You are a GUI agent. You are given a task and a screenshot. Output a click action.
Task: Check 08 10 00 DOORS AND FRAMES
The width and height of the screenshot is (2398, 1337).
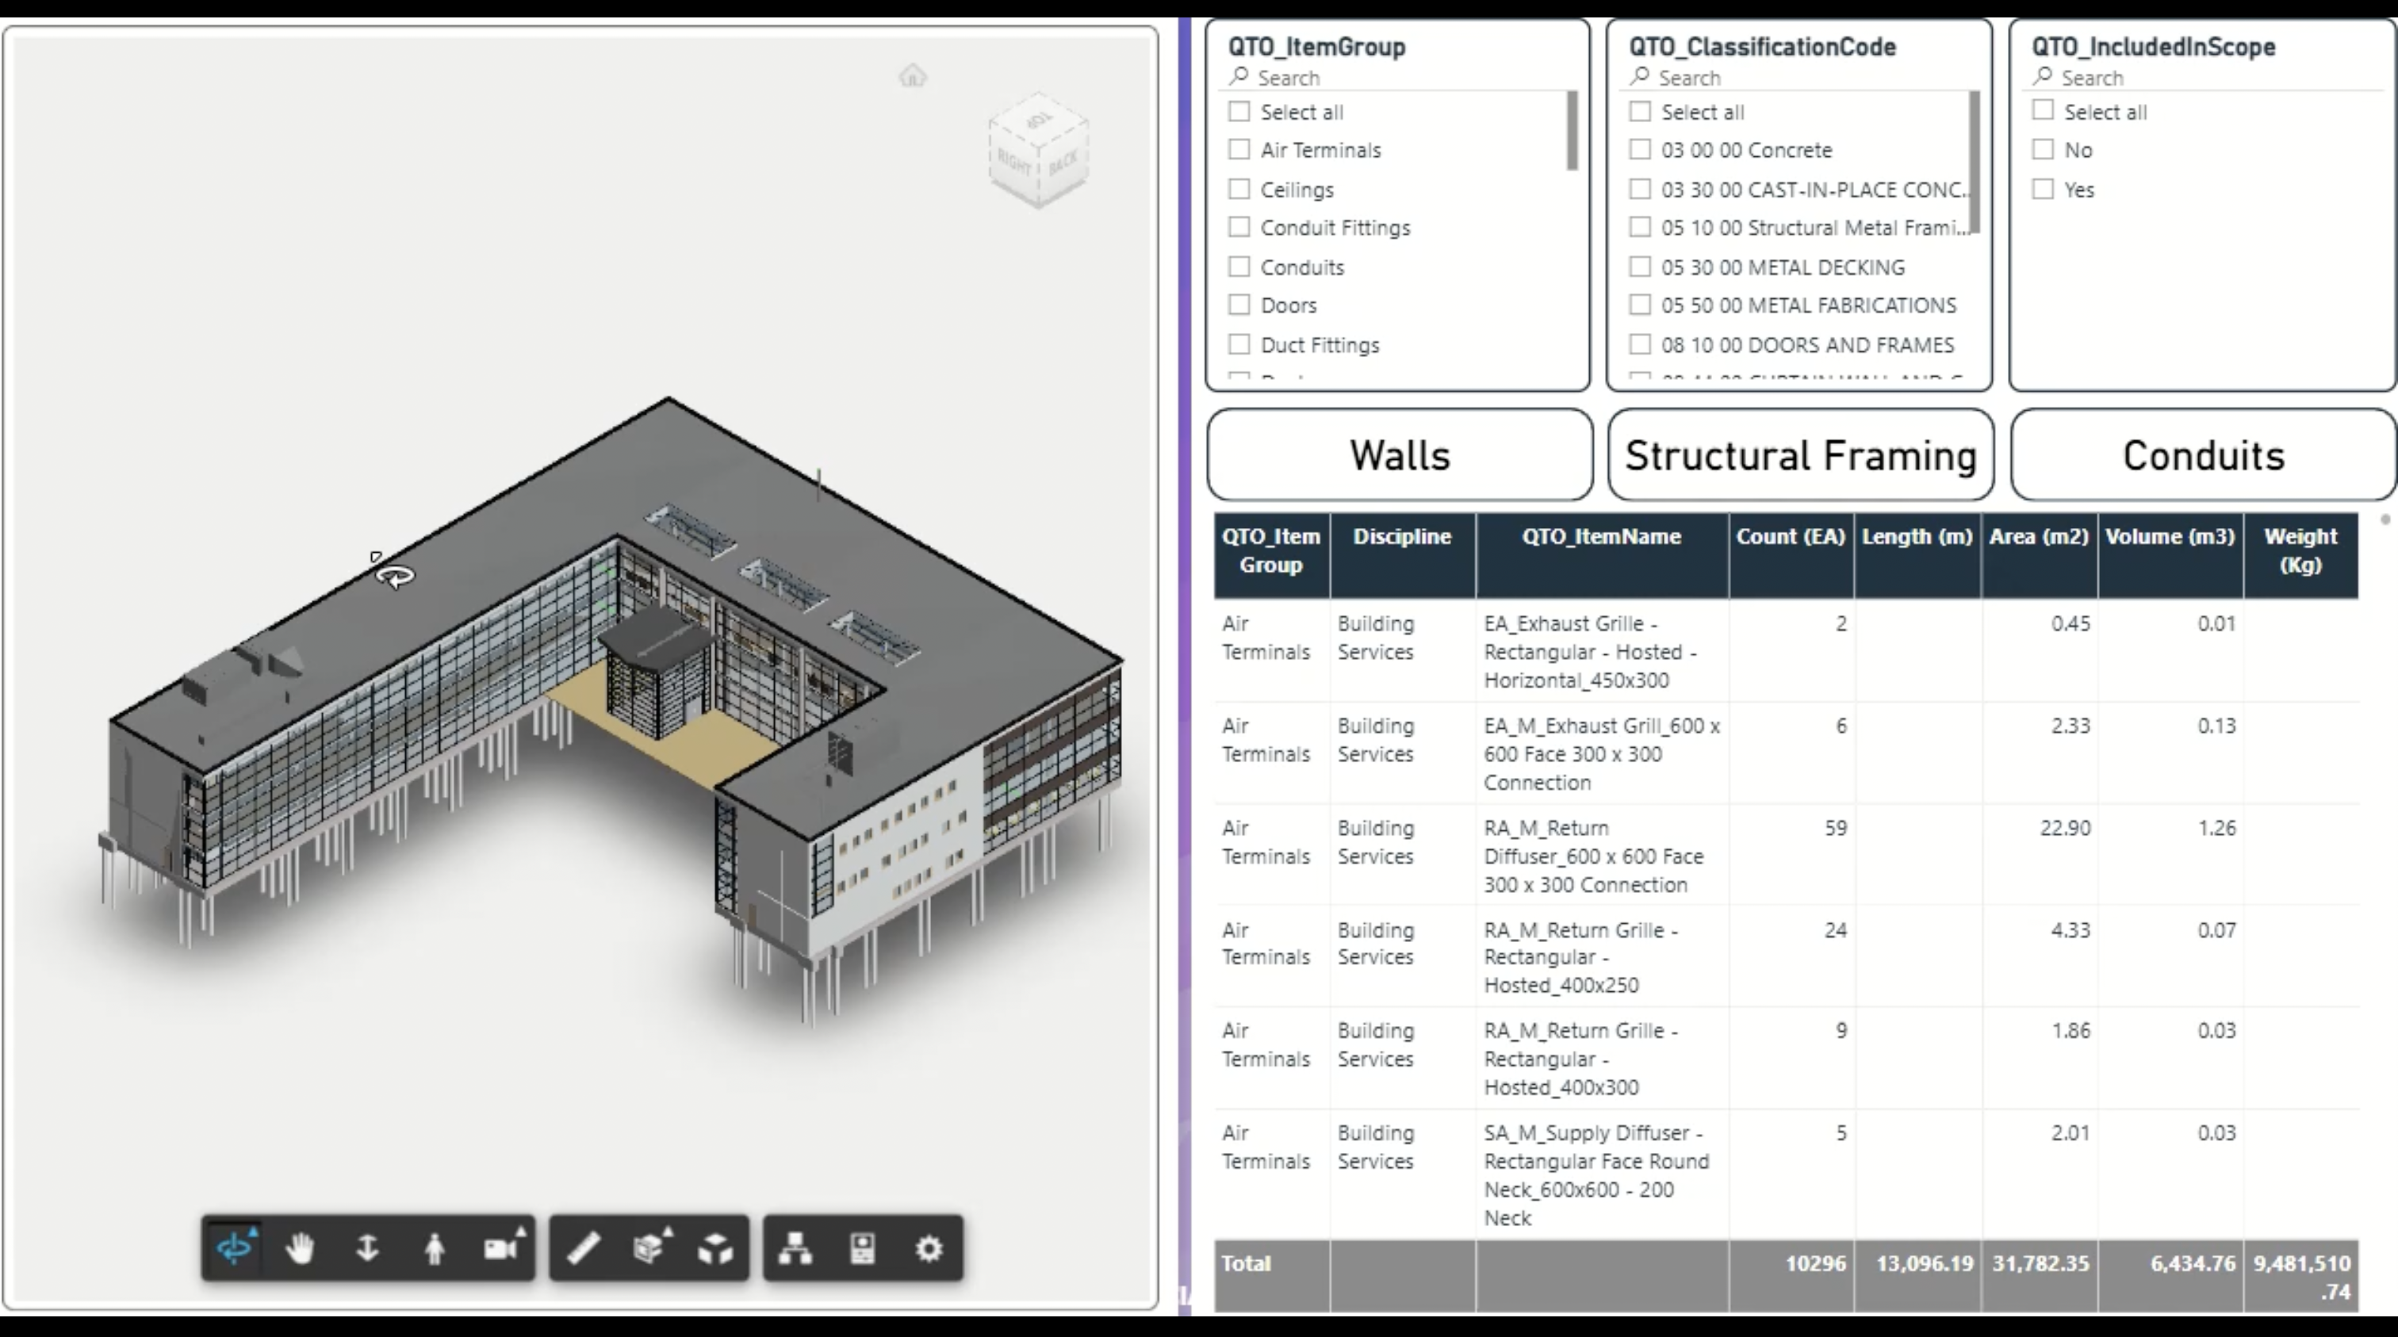(1640, 344)
